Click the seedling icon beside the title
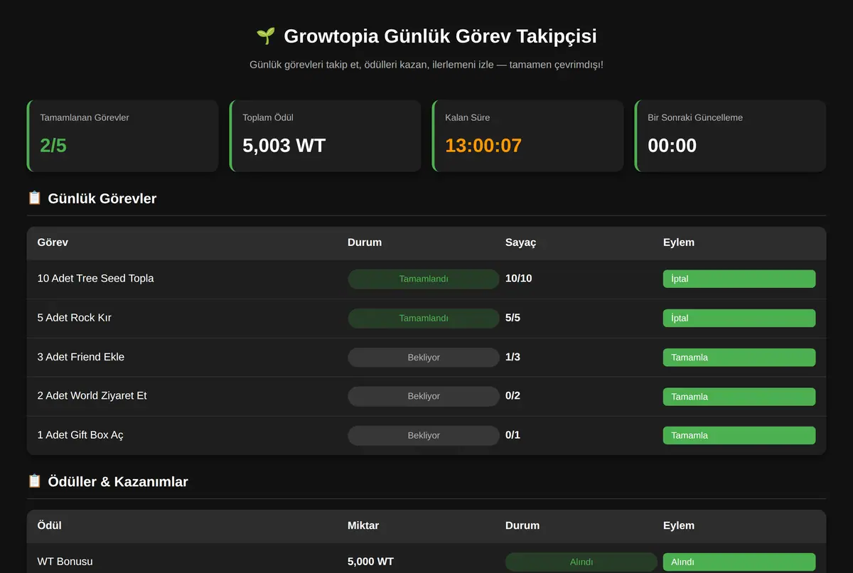Image resolution: width=853 pixels, height=573 pixels. pyautogui.click(x=265, y=36)
